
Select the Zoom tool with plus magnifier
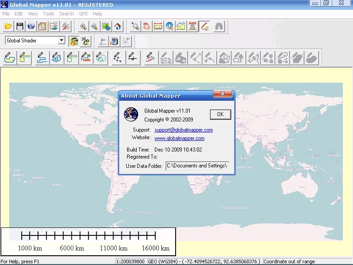(x=135, y=26)
